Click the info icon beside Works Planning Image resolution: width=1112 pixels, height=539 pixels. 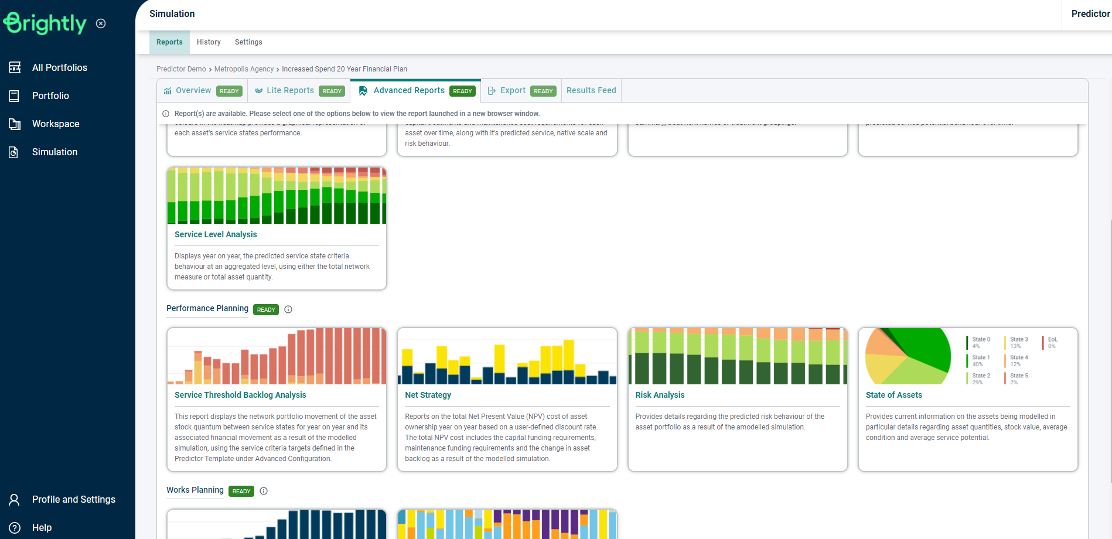263,491
